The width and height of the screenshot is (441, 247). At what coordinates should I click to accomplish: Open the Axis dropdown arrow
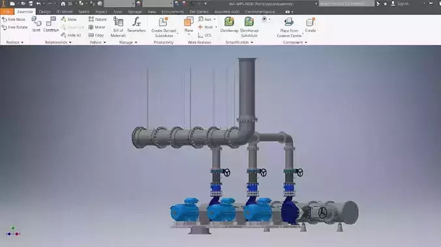point(215,19)
